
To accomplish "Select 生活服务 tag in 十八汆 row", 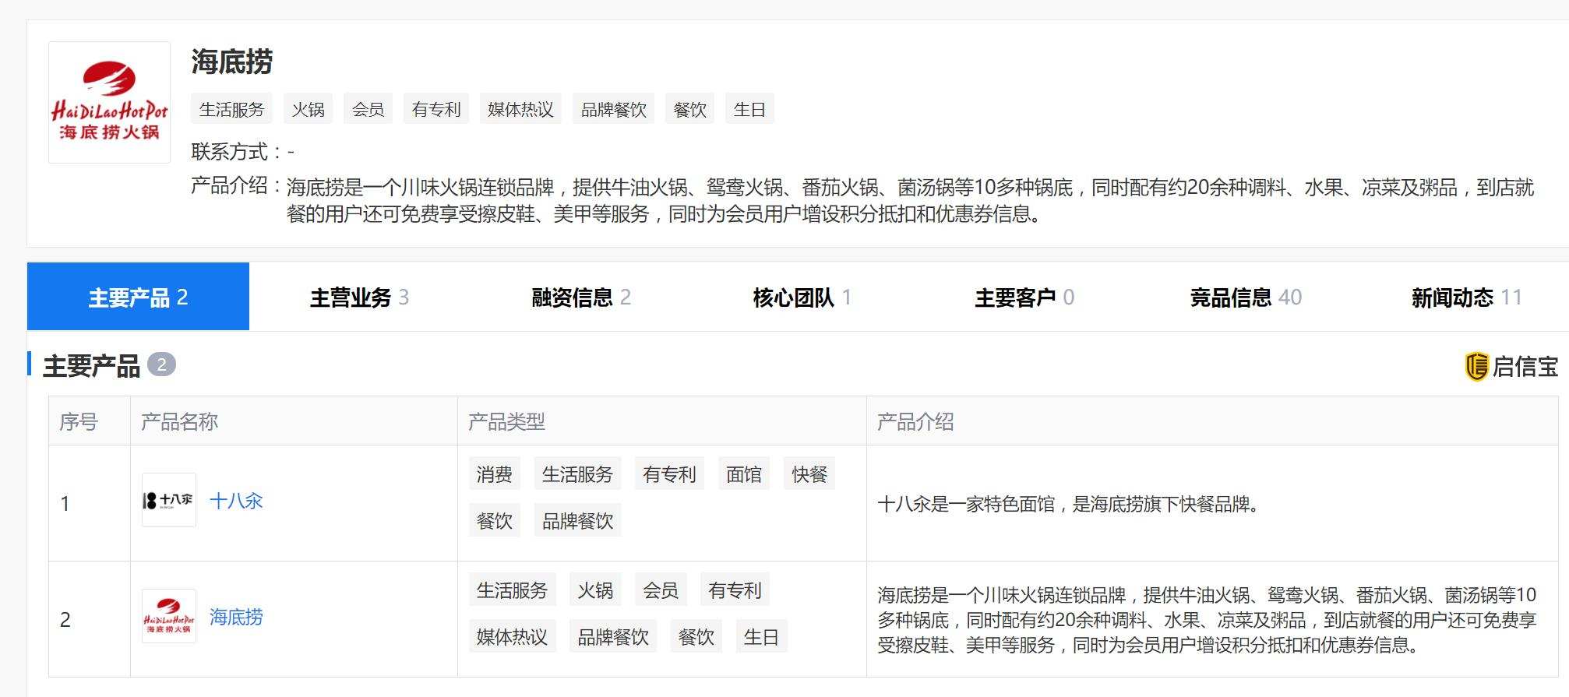I will tap(577, 473).
